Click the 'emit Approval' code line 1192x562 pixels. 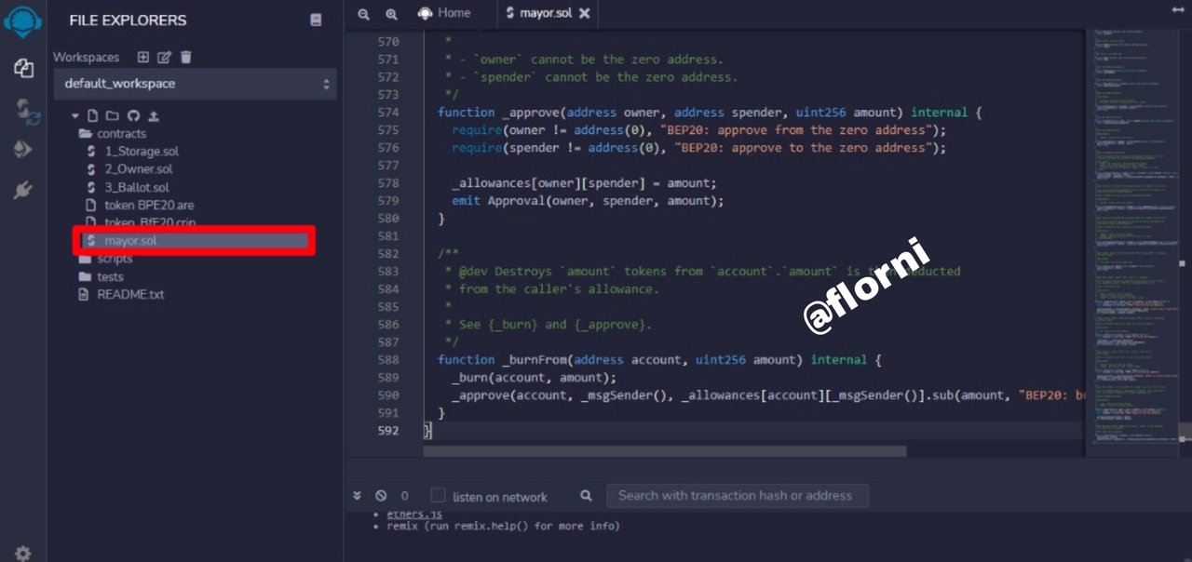(x=588, y=201)
